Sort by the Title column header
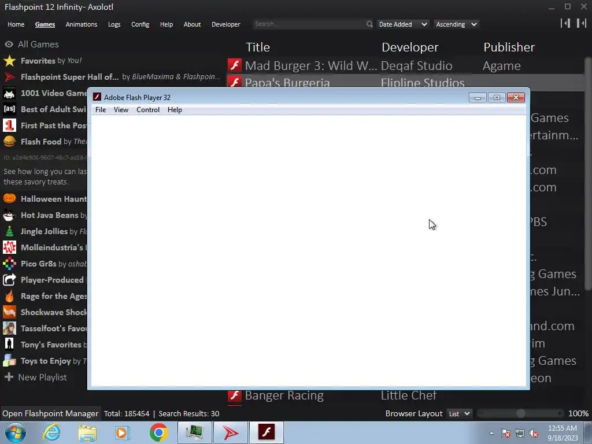The height and width of the screenshot is (444, 592). (x=258, y=47)
